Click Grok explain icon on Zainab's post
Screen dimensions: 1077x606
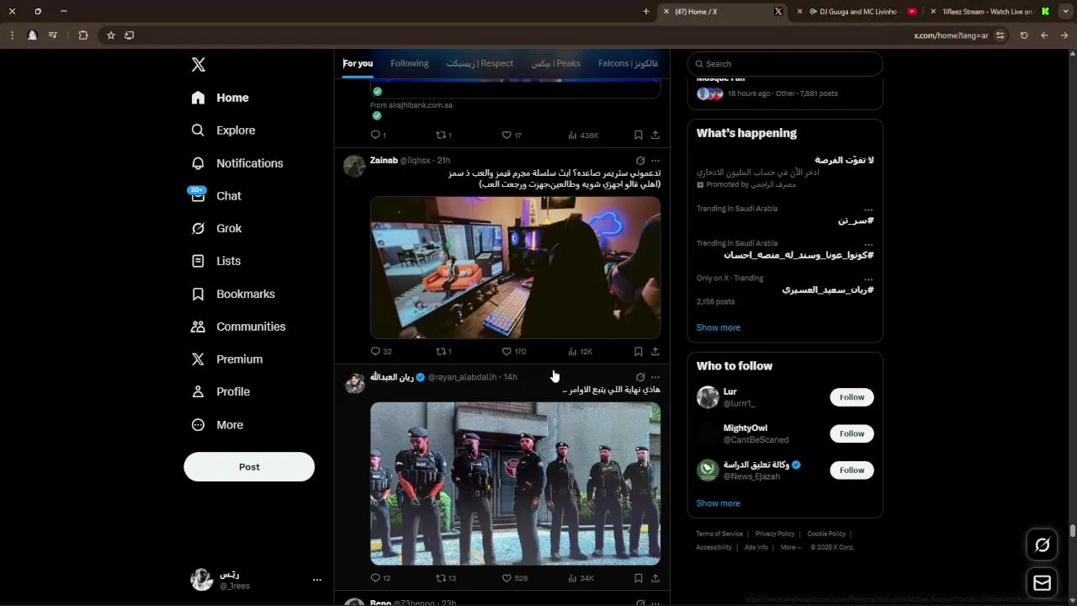[640, 161]
